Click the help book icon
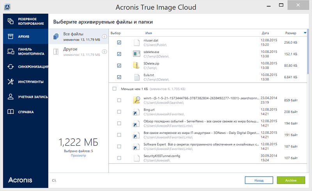 pos(11,112)
